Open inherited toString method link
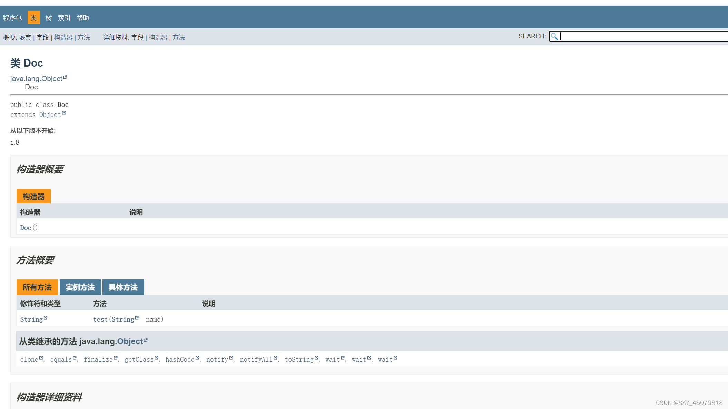The width and height of the screenshot is (728, 409). pos(299,359)
